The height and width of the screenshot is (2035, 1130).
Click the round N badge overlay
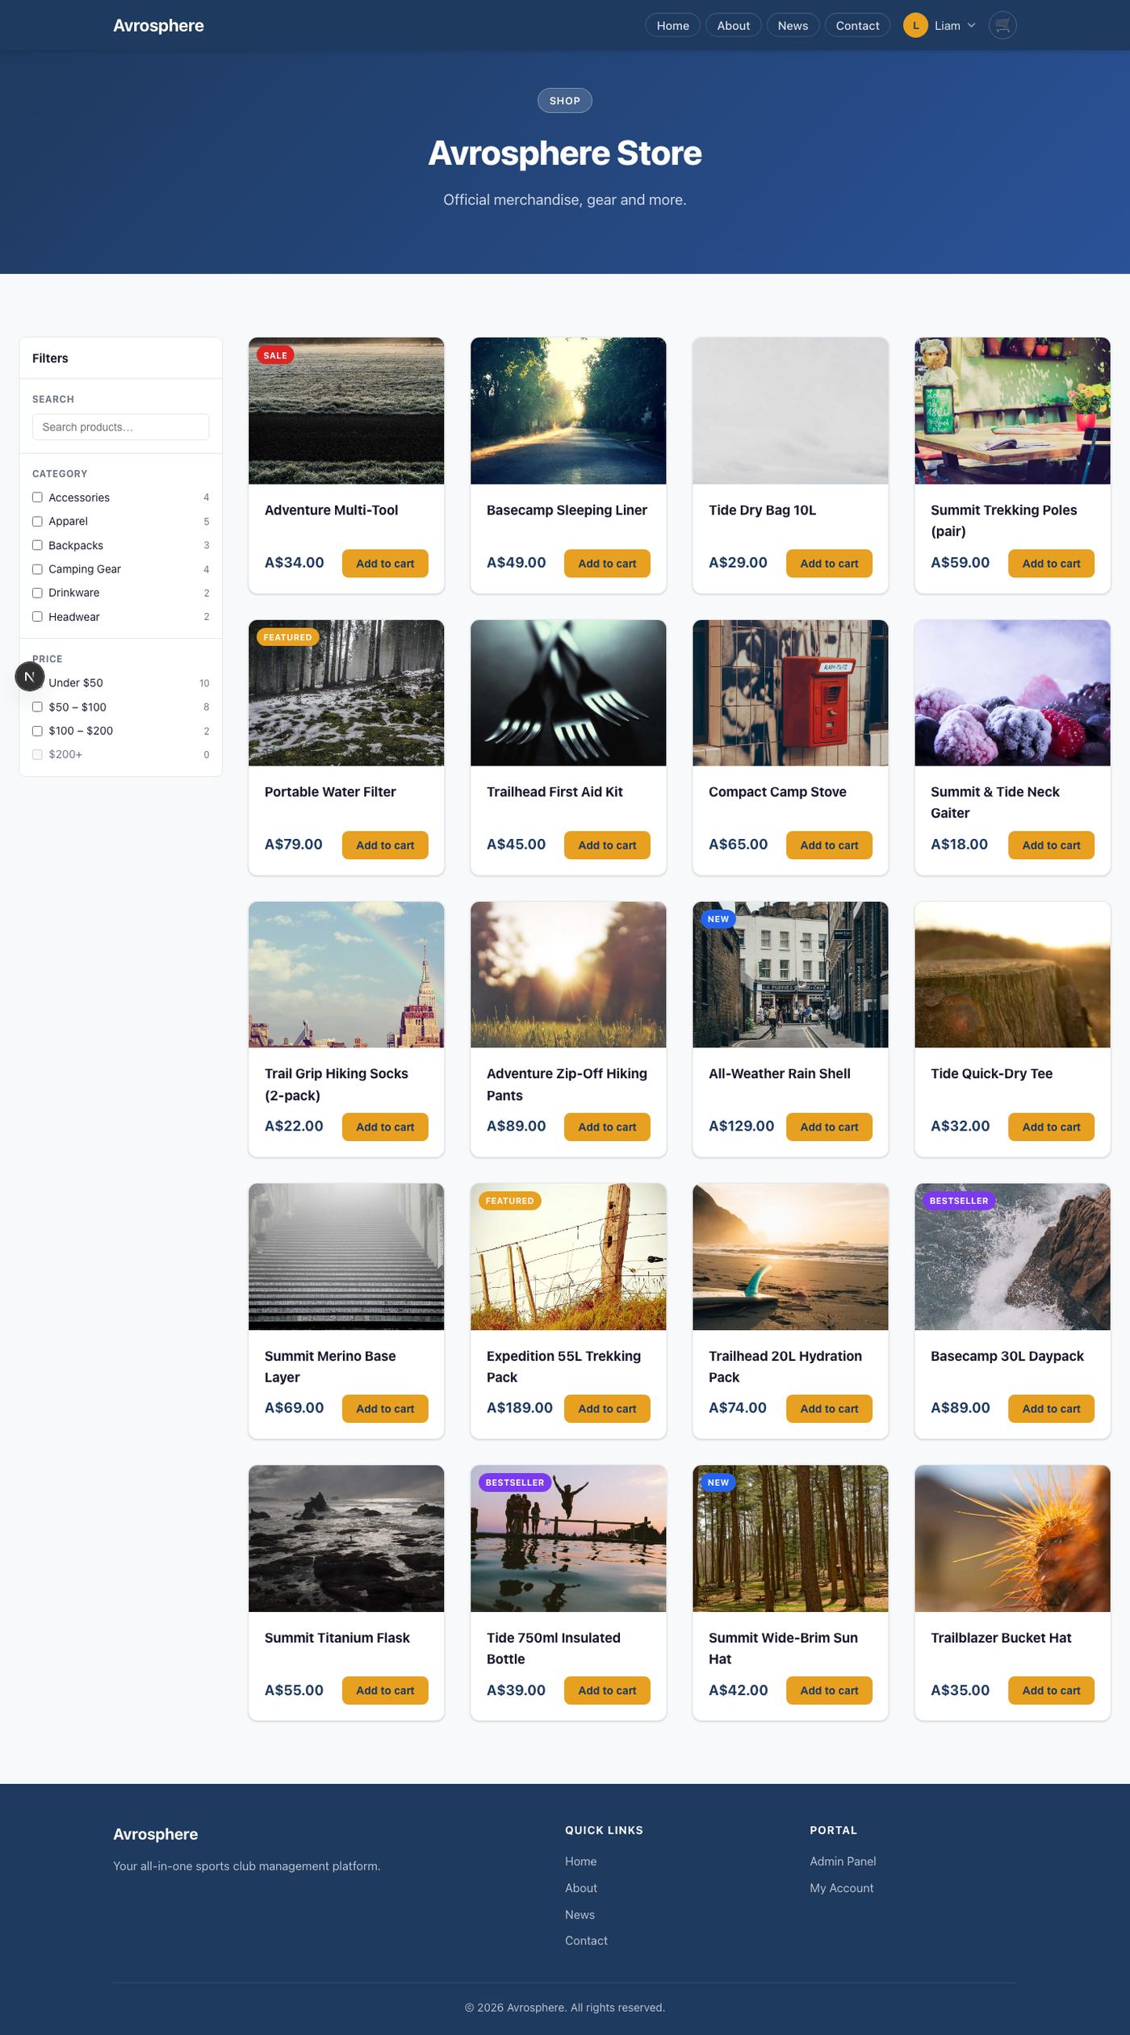[x=30, y=676]
